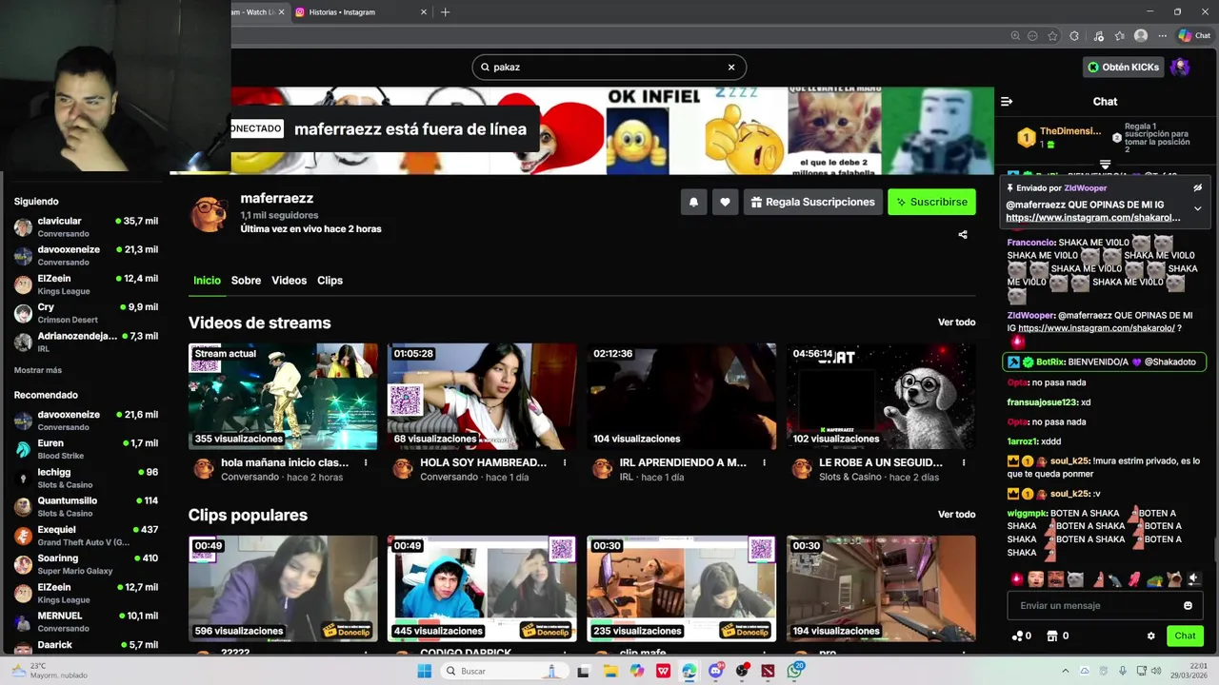Image resolution: width=1219 pixels, height=685 pixels.
Task: Open chat settings gear icon
Action: click(x=1150, y=636)
